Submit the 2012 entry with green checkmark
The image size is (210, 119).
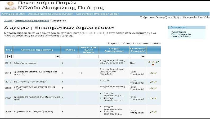(157, 62)
